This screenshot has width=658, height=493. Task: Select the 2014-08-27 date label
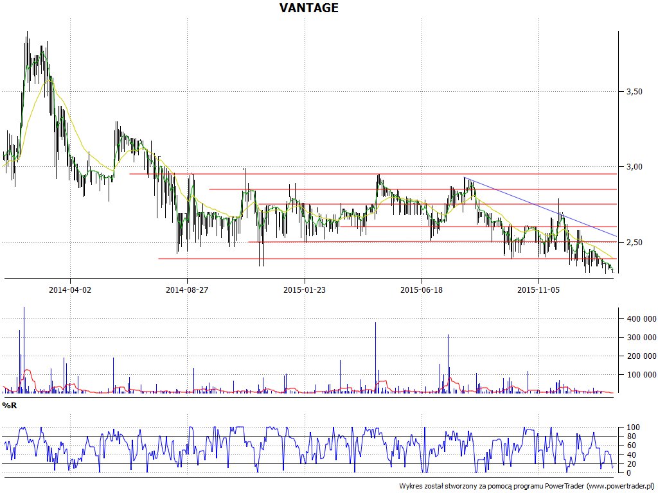(x=187, y=290)
